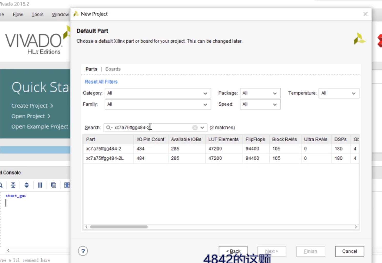This screenshot has height=263, width=382.
Task: Sort by Block RAMs column header
Action: pyautogui.click(x=285, y=139)
